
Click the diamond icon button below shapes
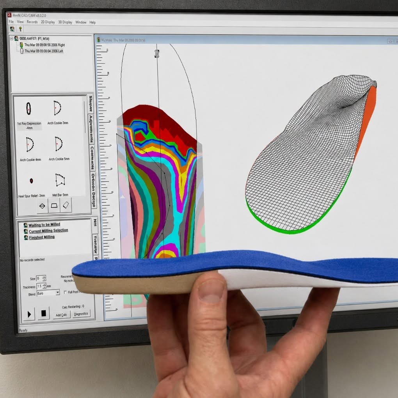tap(42, 206)
